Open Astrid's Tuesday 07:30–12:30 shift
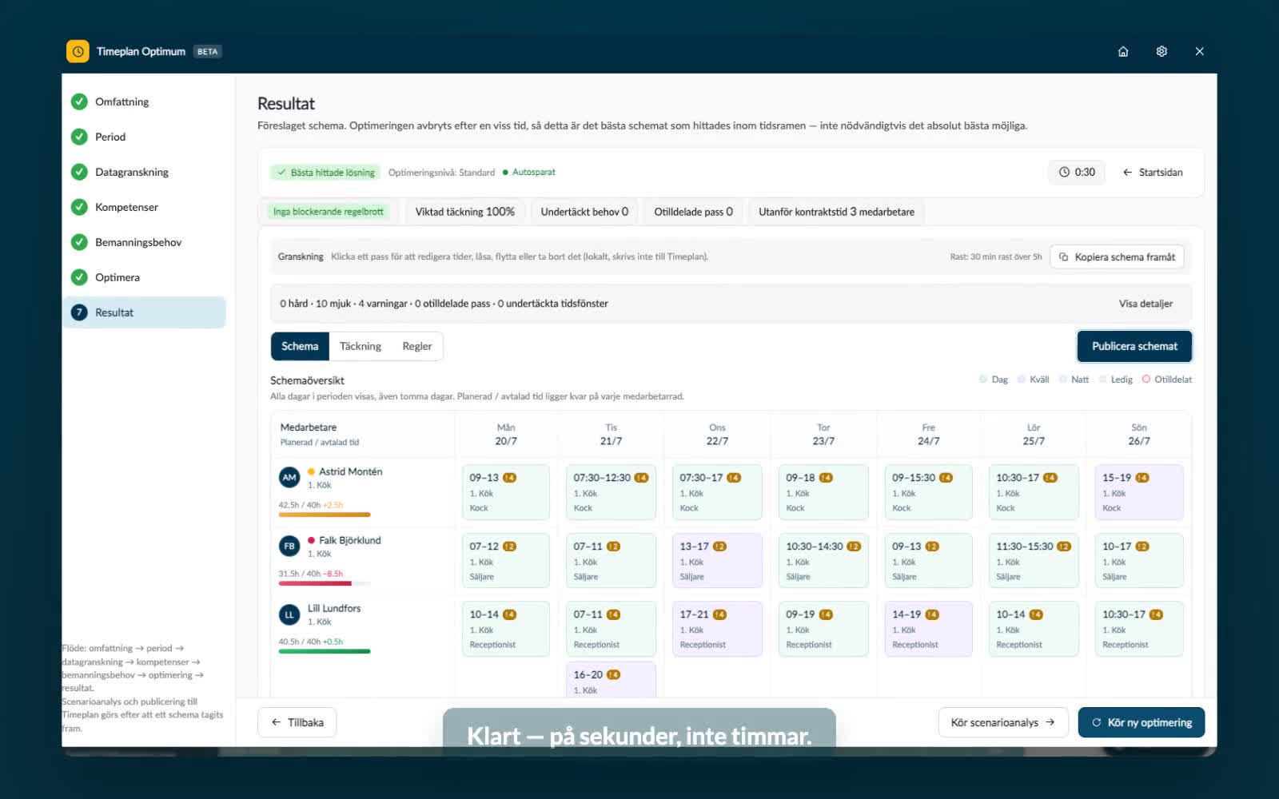 (x=611, y=492)
